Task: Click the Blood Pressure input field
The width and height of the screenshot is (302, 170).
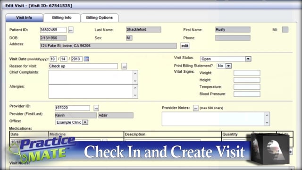Action: tap(247, 94)
